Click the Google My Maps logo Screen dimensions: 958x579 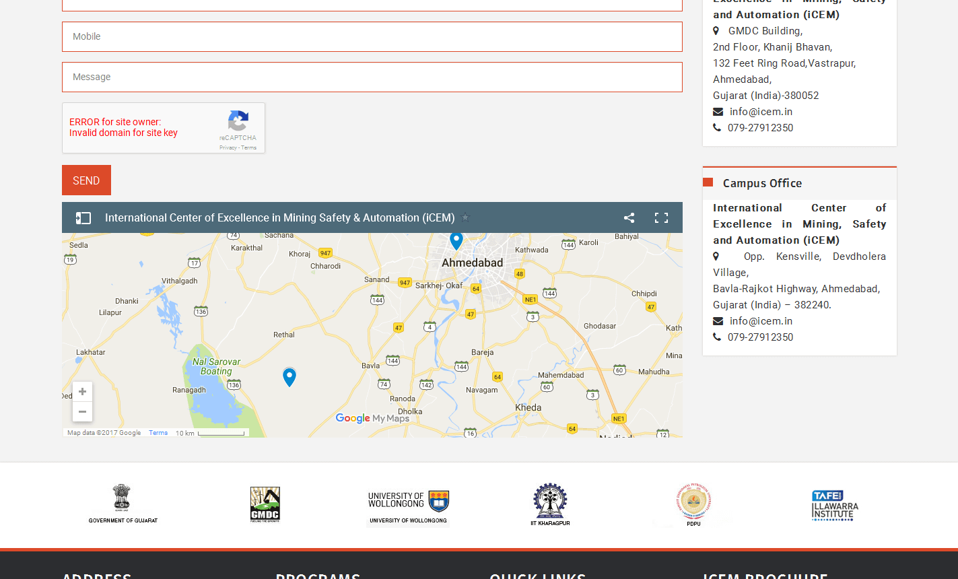[372, 418]
